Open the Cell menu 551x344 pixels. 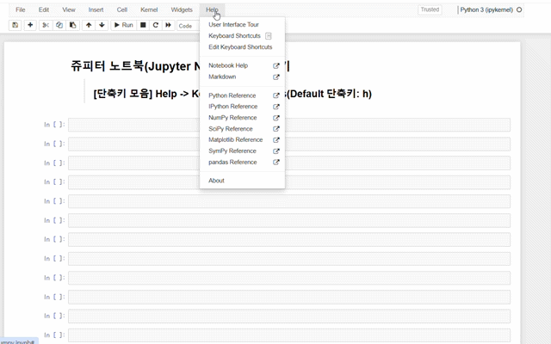[x=122, y=9]
